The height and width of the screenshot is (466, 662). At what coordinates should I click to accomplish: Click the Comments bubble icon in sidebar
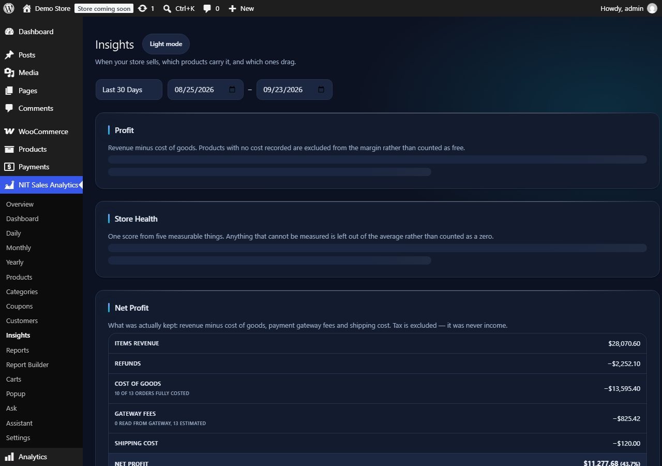[9, 108]
